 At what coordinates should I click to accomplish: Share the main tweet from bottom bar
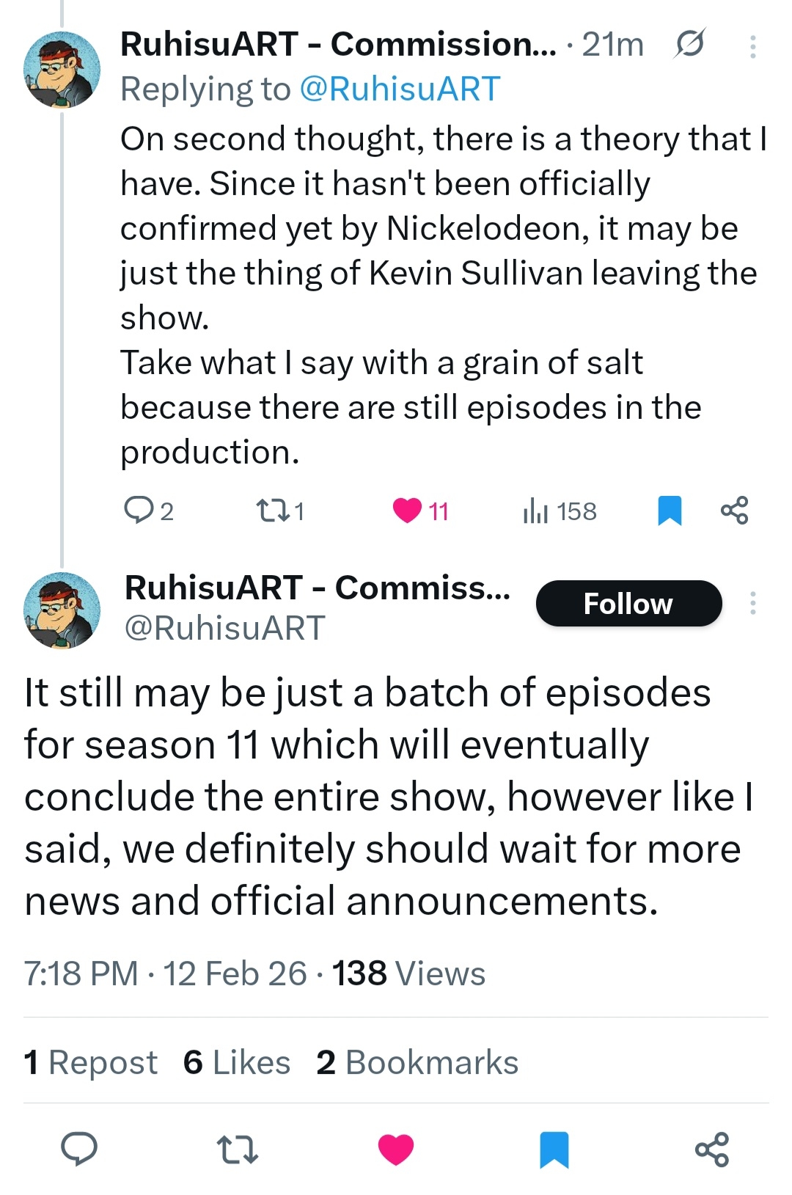point(712,1150)
